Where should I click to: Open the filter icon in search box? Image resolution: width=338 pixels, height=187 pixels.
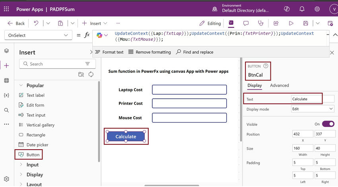point(87,64)
